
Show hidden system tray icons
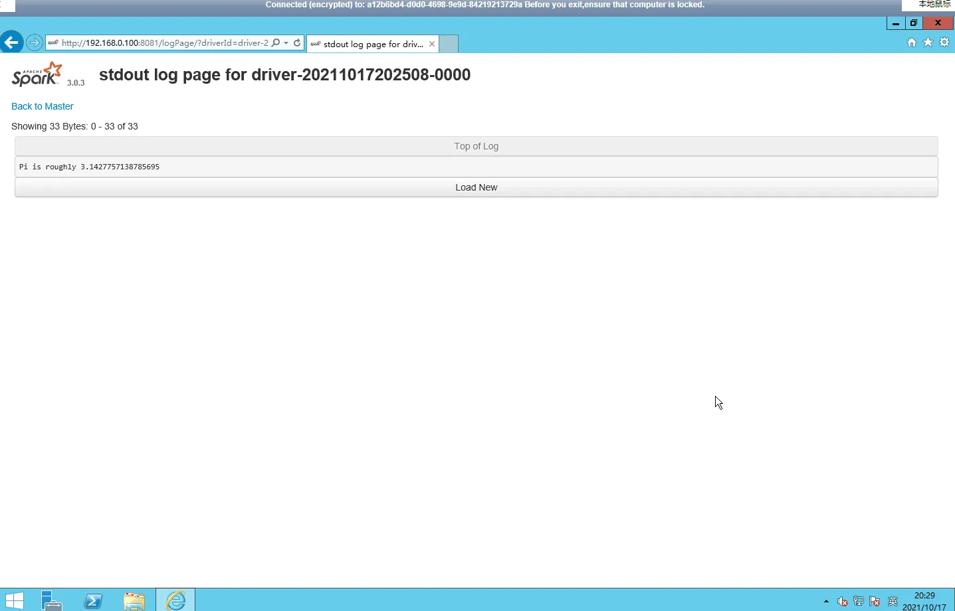[x=826, y=602]
